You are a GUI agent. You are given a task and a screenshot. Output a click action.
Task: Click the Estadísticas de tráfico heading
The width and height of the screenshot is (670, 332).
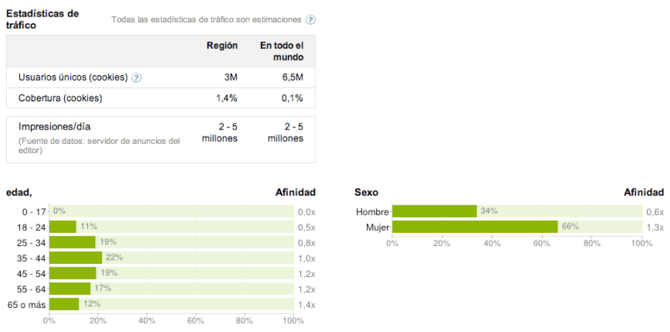click(x=42, y=19)
